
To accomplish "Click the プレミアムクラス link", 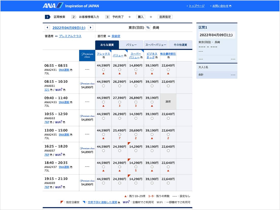I will pos(70,36).
